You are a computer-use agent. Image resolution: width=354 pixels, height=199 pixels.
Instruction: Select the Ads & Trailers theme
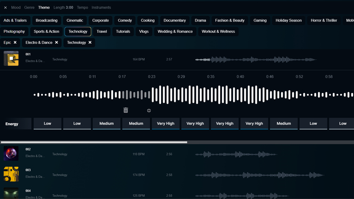pos(15,20)
